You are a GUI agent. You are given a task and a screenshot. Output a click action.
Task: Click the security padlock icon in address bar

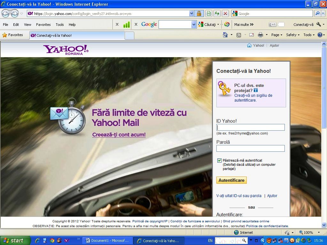(199, 14)
